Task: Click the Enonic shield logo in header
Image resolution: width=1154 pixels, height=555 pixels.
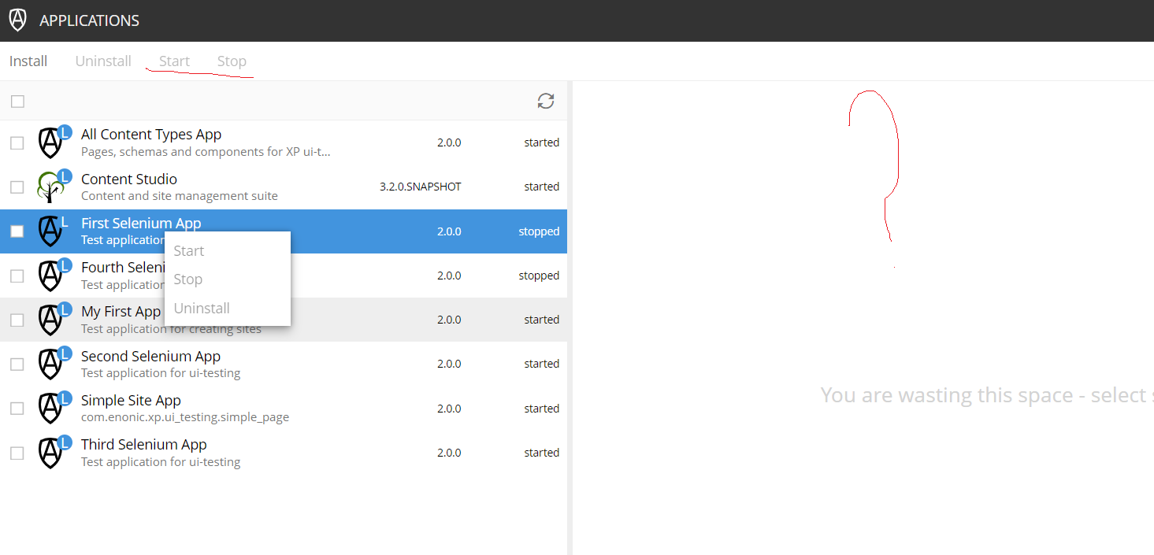Action: tap(17, 20)
